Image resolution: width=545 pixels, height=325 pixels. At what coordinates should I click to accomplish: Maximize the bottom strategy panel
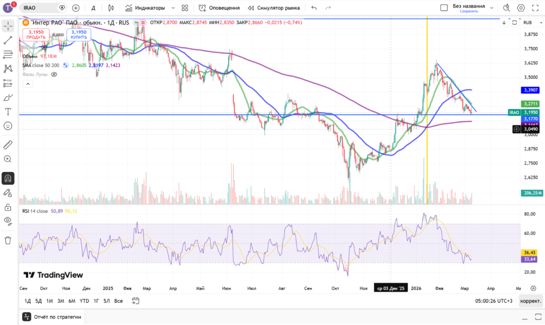click(538, 316)
